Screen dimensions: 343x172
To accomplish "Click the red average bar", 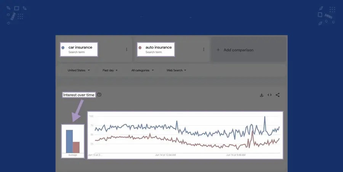I will (x=76, y=147).
